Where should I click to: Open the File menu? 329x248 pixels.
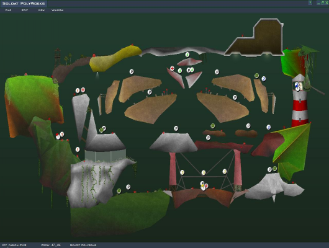(8, 10)
